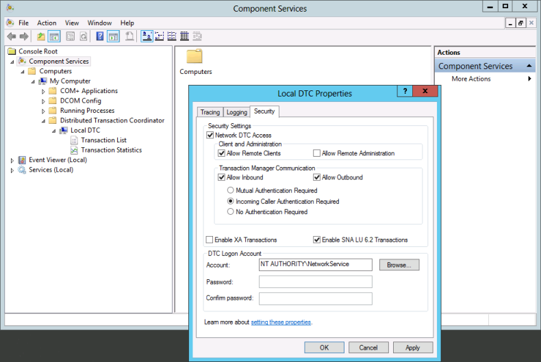Screen dimensions: 541x362
Task: Expand the COM+ Applications tree node
Action: pos(43,91)
